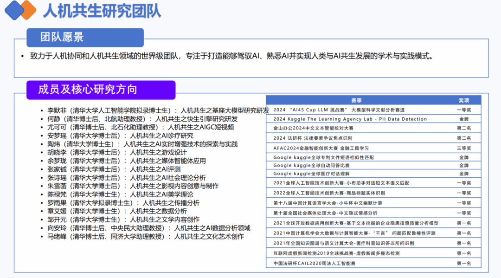The width and height of the screenshot is (501, 278).
Task: Click "一等奖" in the AI4S Cup row
Action: click(x=464, y=110)
